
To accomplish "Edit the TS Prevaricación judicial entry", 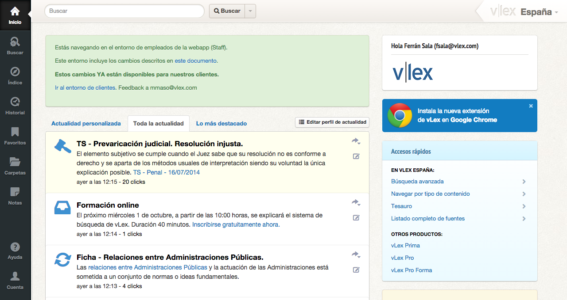I will (x=356, y=156).
